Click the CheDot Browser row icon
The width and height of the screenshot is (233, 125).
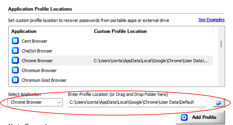point(15,51)
